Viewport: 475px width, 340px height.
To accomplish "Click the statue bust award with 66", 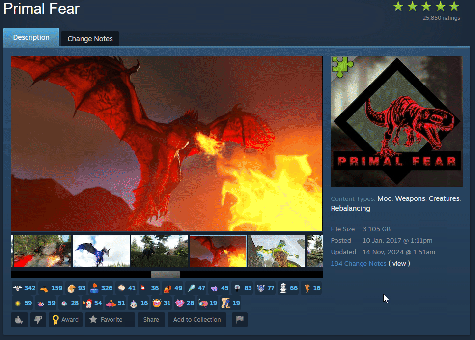I will pos(288,288).
